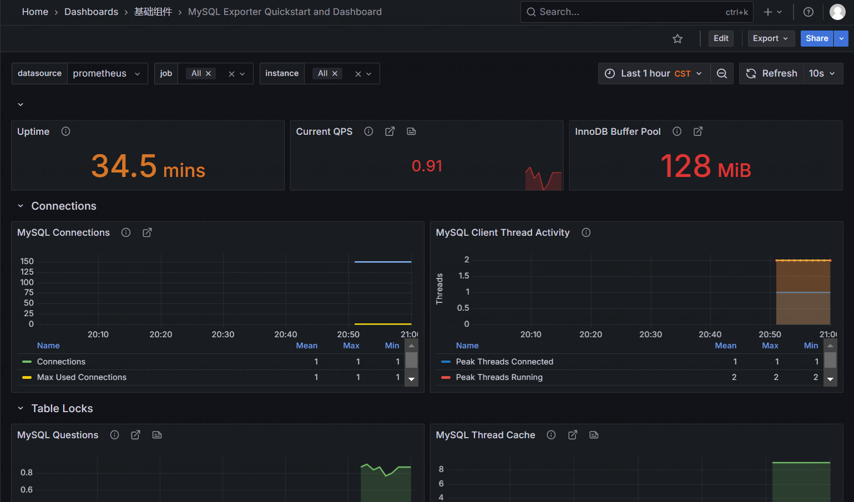Star this dashboard as favorite
This screenshot has width=854, height=502.
pos(677,38)
